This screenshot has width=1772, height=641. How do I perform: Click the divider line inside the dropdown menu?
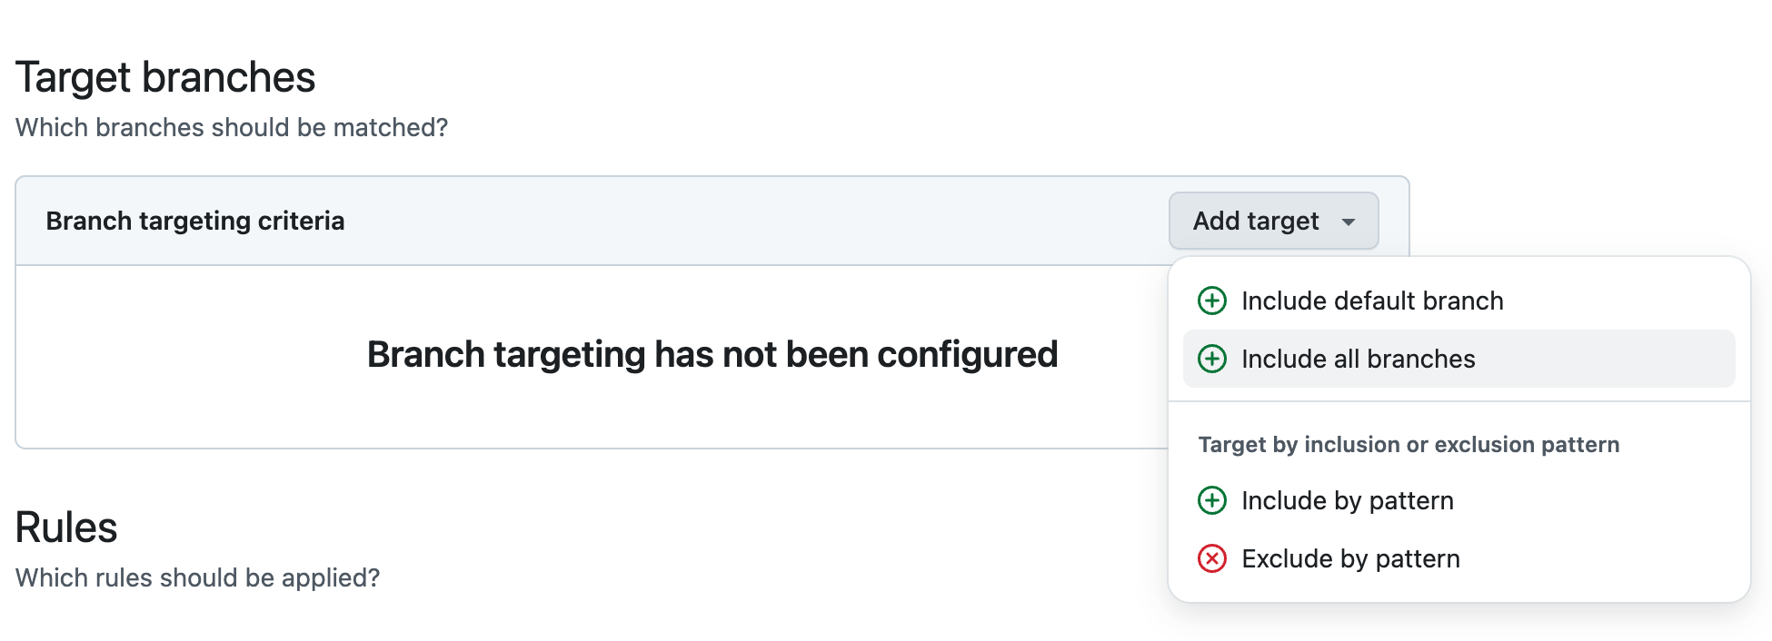(x=1458, y=401)
